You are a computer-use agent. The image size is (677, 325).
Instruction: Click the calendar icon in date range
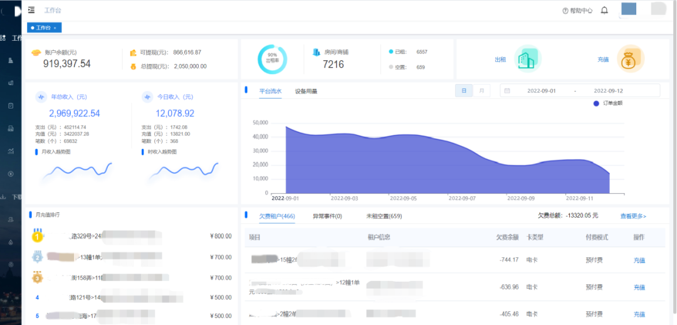point(507,91)
